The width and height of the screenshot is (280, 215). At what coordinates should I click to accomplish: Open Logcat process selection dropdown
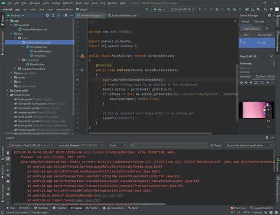(82, 145)
